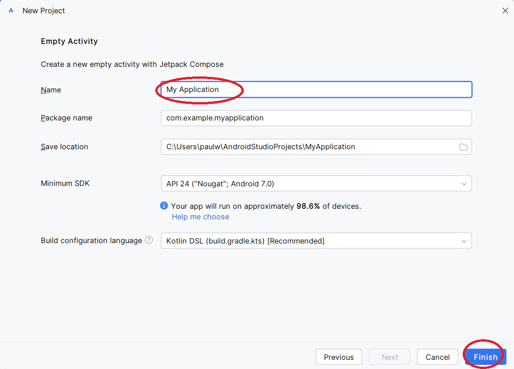Expand the Build configuration language dropdown arrow
The width and height of the screenshot is (514, 369).
tap(464, 241)
